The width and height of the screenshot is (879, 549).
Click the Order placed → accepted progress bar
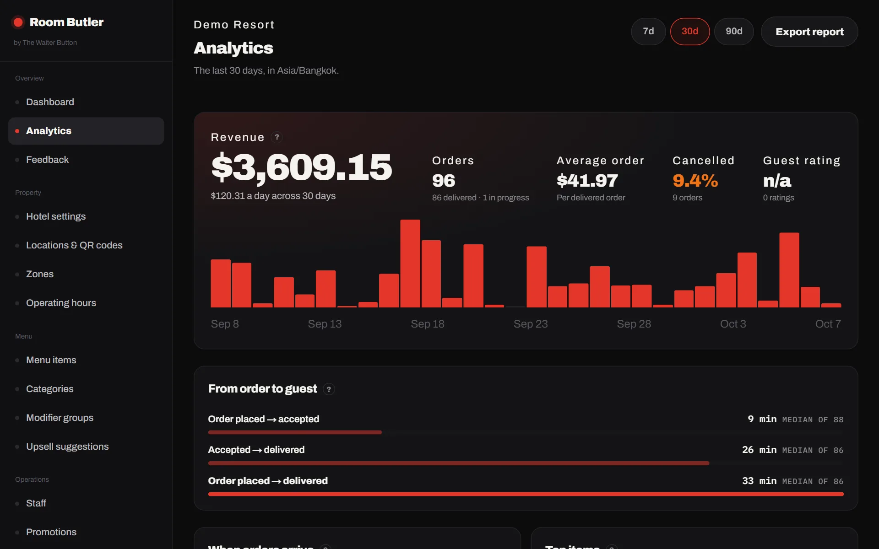point(295,432)
